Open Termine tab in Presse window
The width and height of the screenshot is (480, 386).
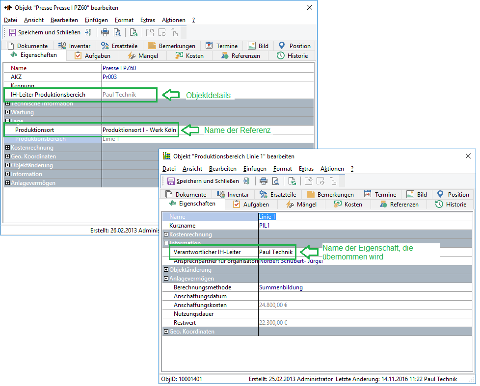222,46
